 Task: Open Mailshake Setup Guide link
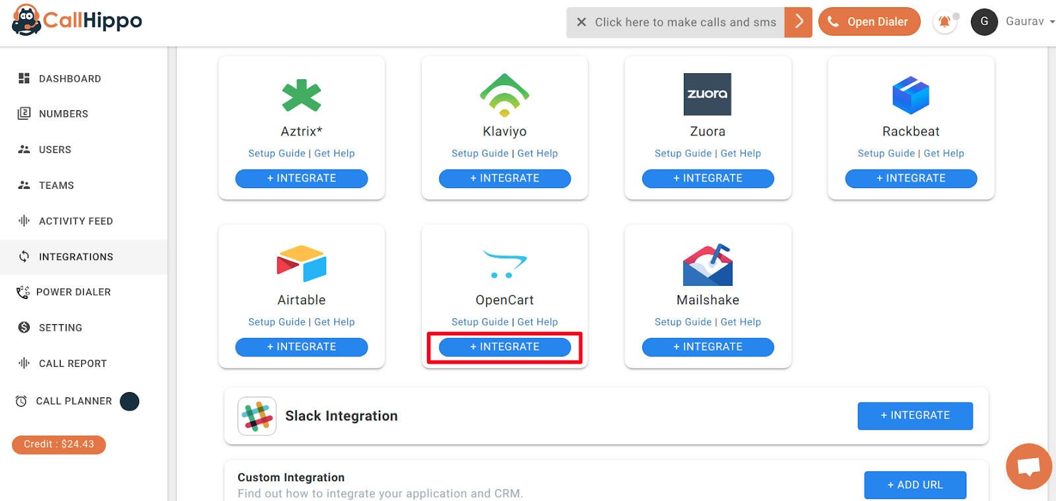(683, 322)
